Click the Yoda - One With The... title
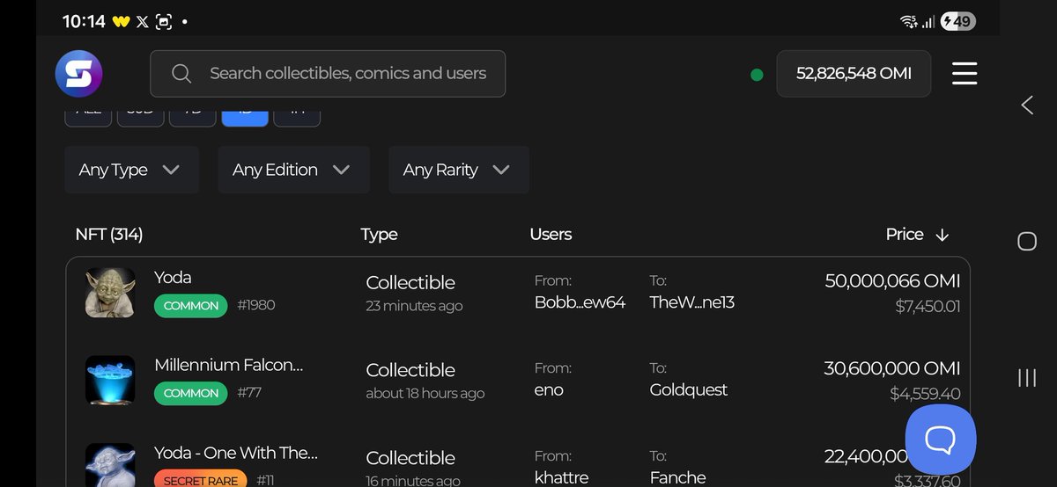 [236, 453]
